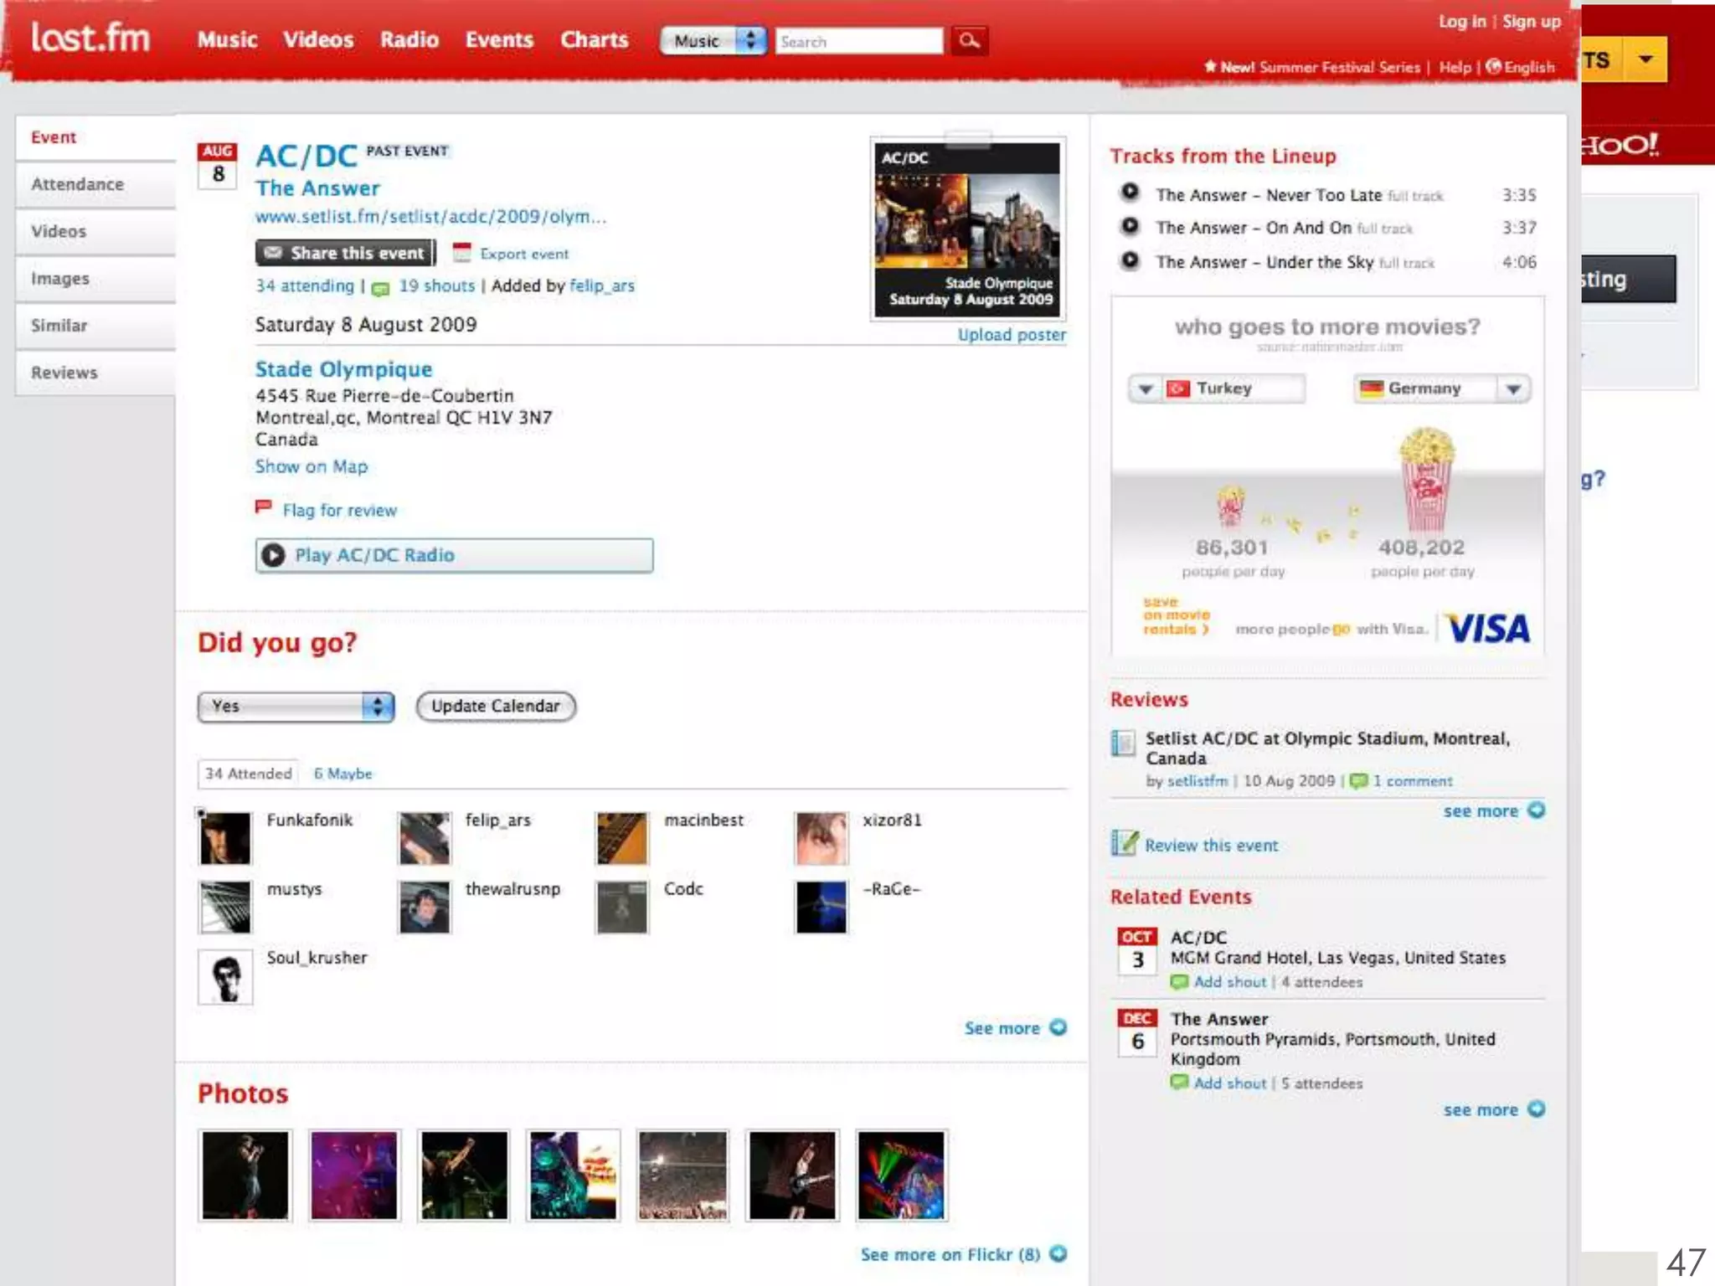Play The Answer – On And On track
The width and height of the screenshot is (1715, 1286).
point(1130,226)
